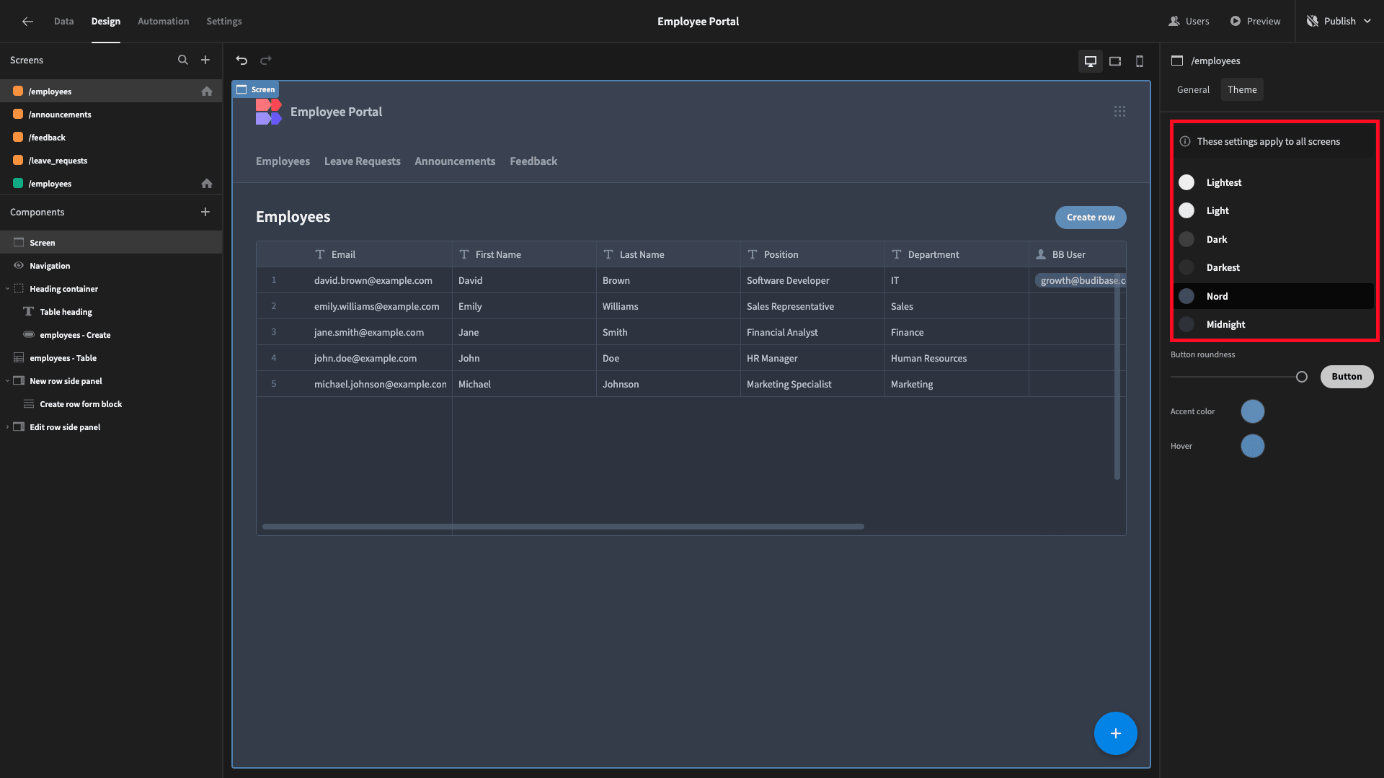Expand Edit row side panel tree item
The width and height of the screenshot is (1384, 778).
coord(7,427)
